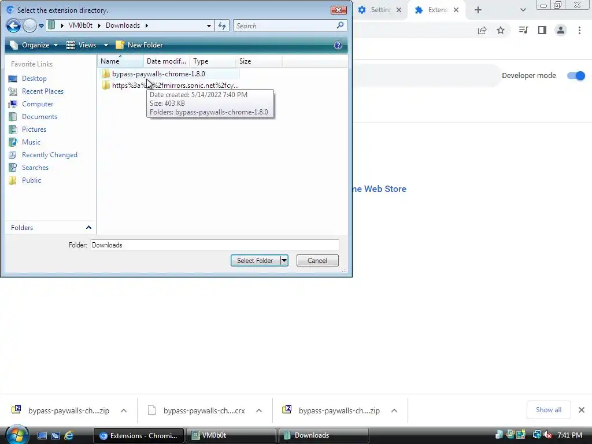Click the Switch between windows quick launch icon
The image size is (592, 444).
(55, 435)
